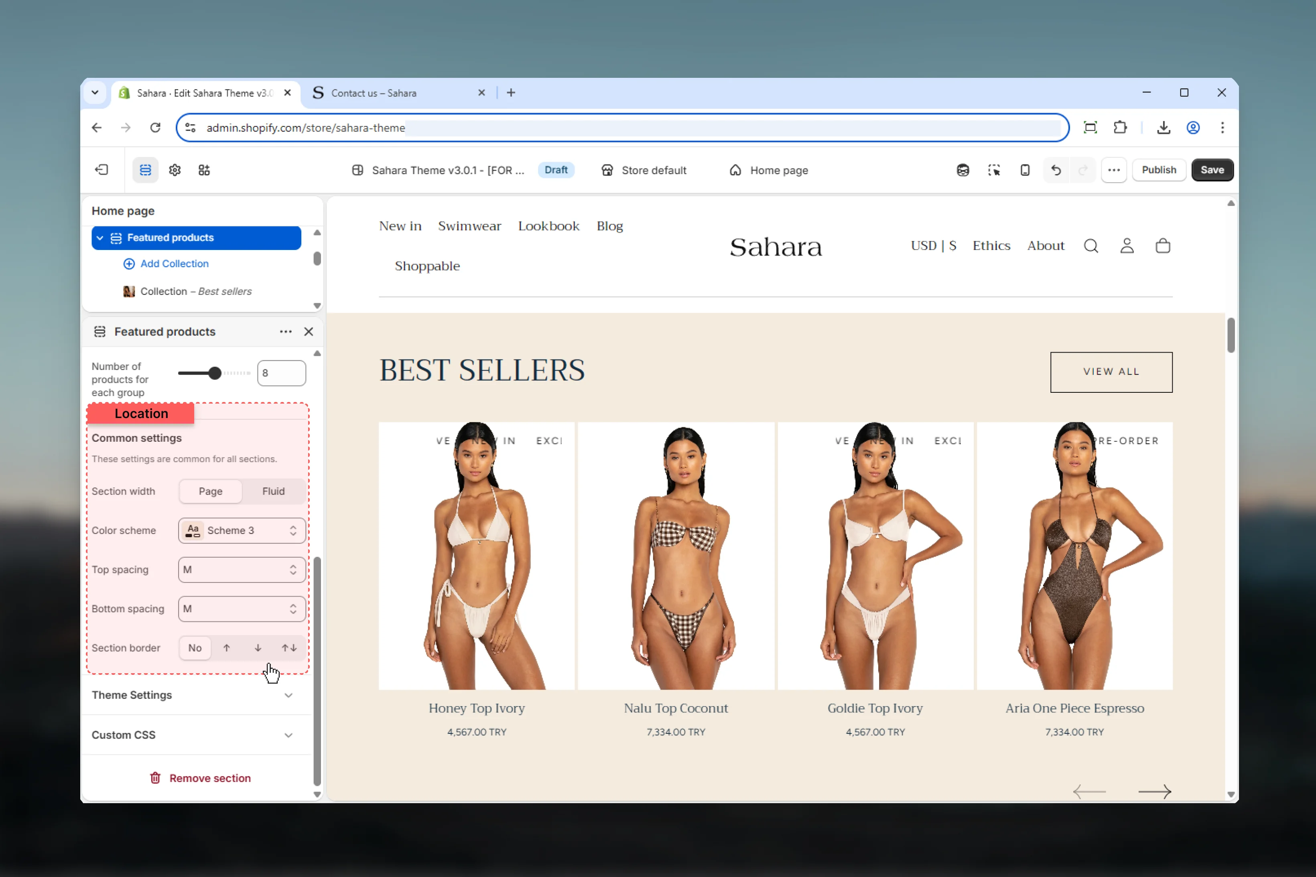Screen dimensions: 1316x877
Task: Click the exit editor back icon
Action: click(101, 170)
